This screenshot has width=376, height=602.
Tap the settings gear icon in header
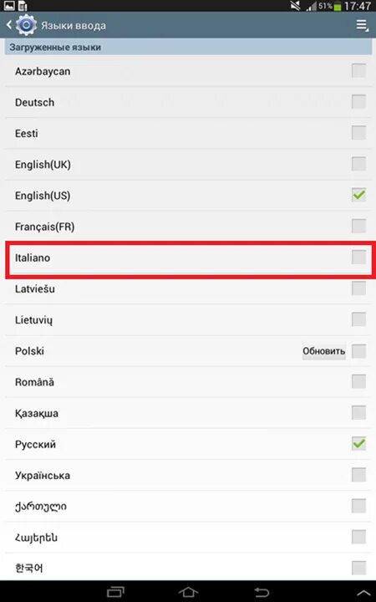(26, 25)
